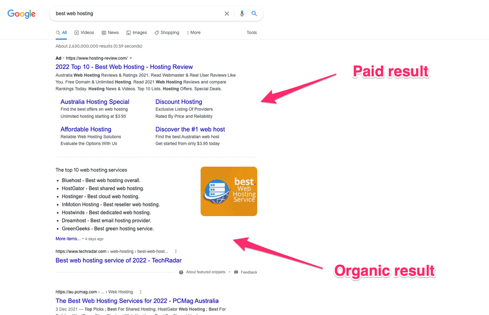The image size is (489, 315).
Task: Open the Affordable Hosting sitelink
Action: coord(86,129)
